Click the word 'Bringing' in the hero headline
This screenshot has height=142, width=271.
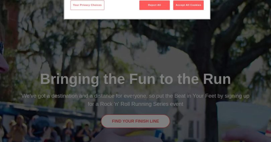click(70, 80)
